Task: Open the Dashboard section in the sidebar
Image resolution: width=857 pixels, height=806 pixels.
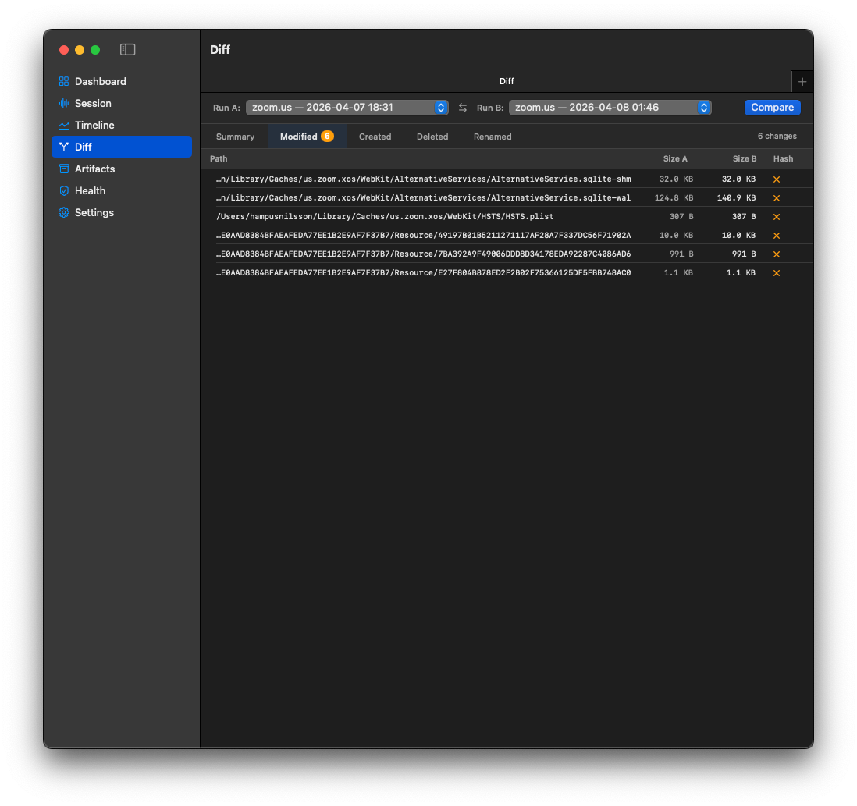Action: [x=100, y=81]
